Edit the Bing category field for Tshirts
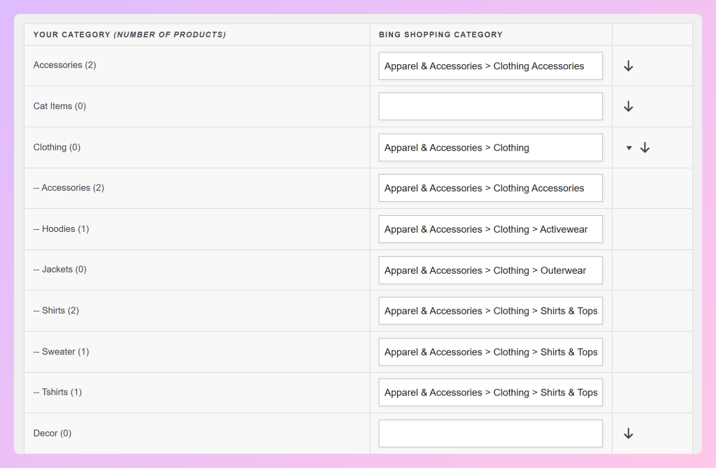716x468 pixels. (x=490, y=393)
